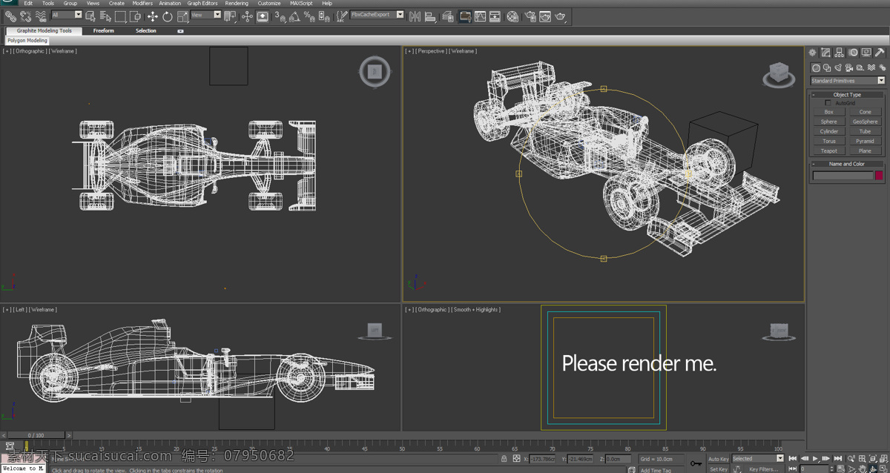Open the FbxCacheExport selection set dropdown
Image resolution: width=890 pixels, height=473 pixels.
click(x=377, y=15)
